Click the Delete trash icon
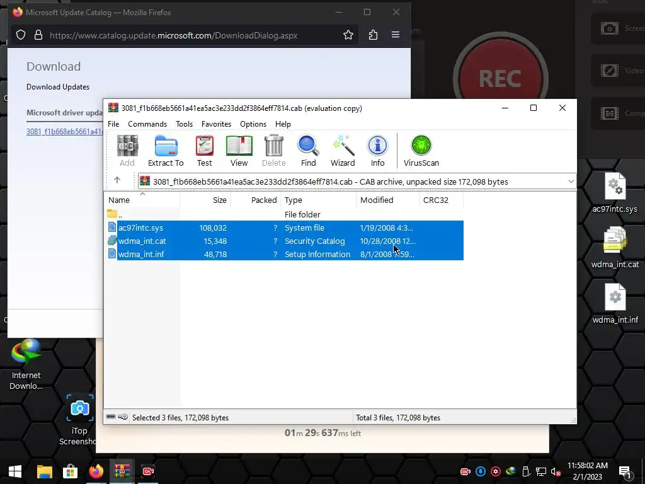645x484 pixels. [x=273, y=151]
